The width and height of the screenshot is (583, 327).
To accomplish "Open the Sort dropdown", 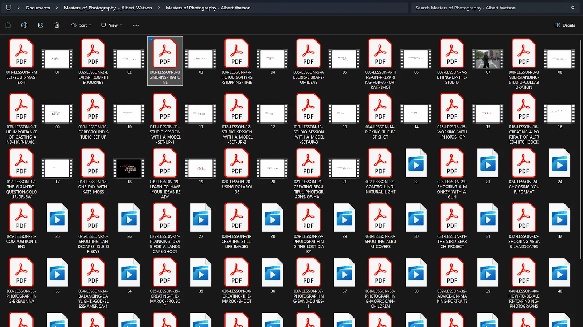I will pos(82,25).
